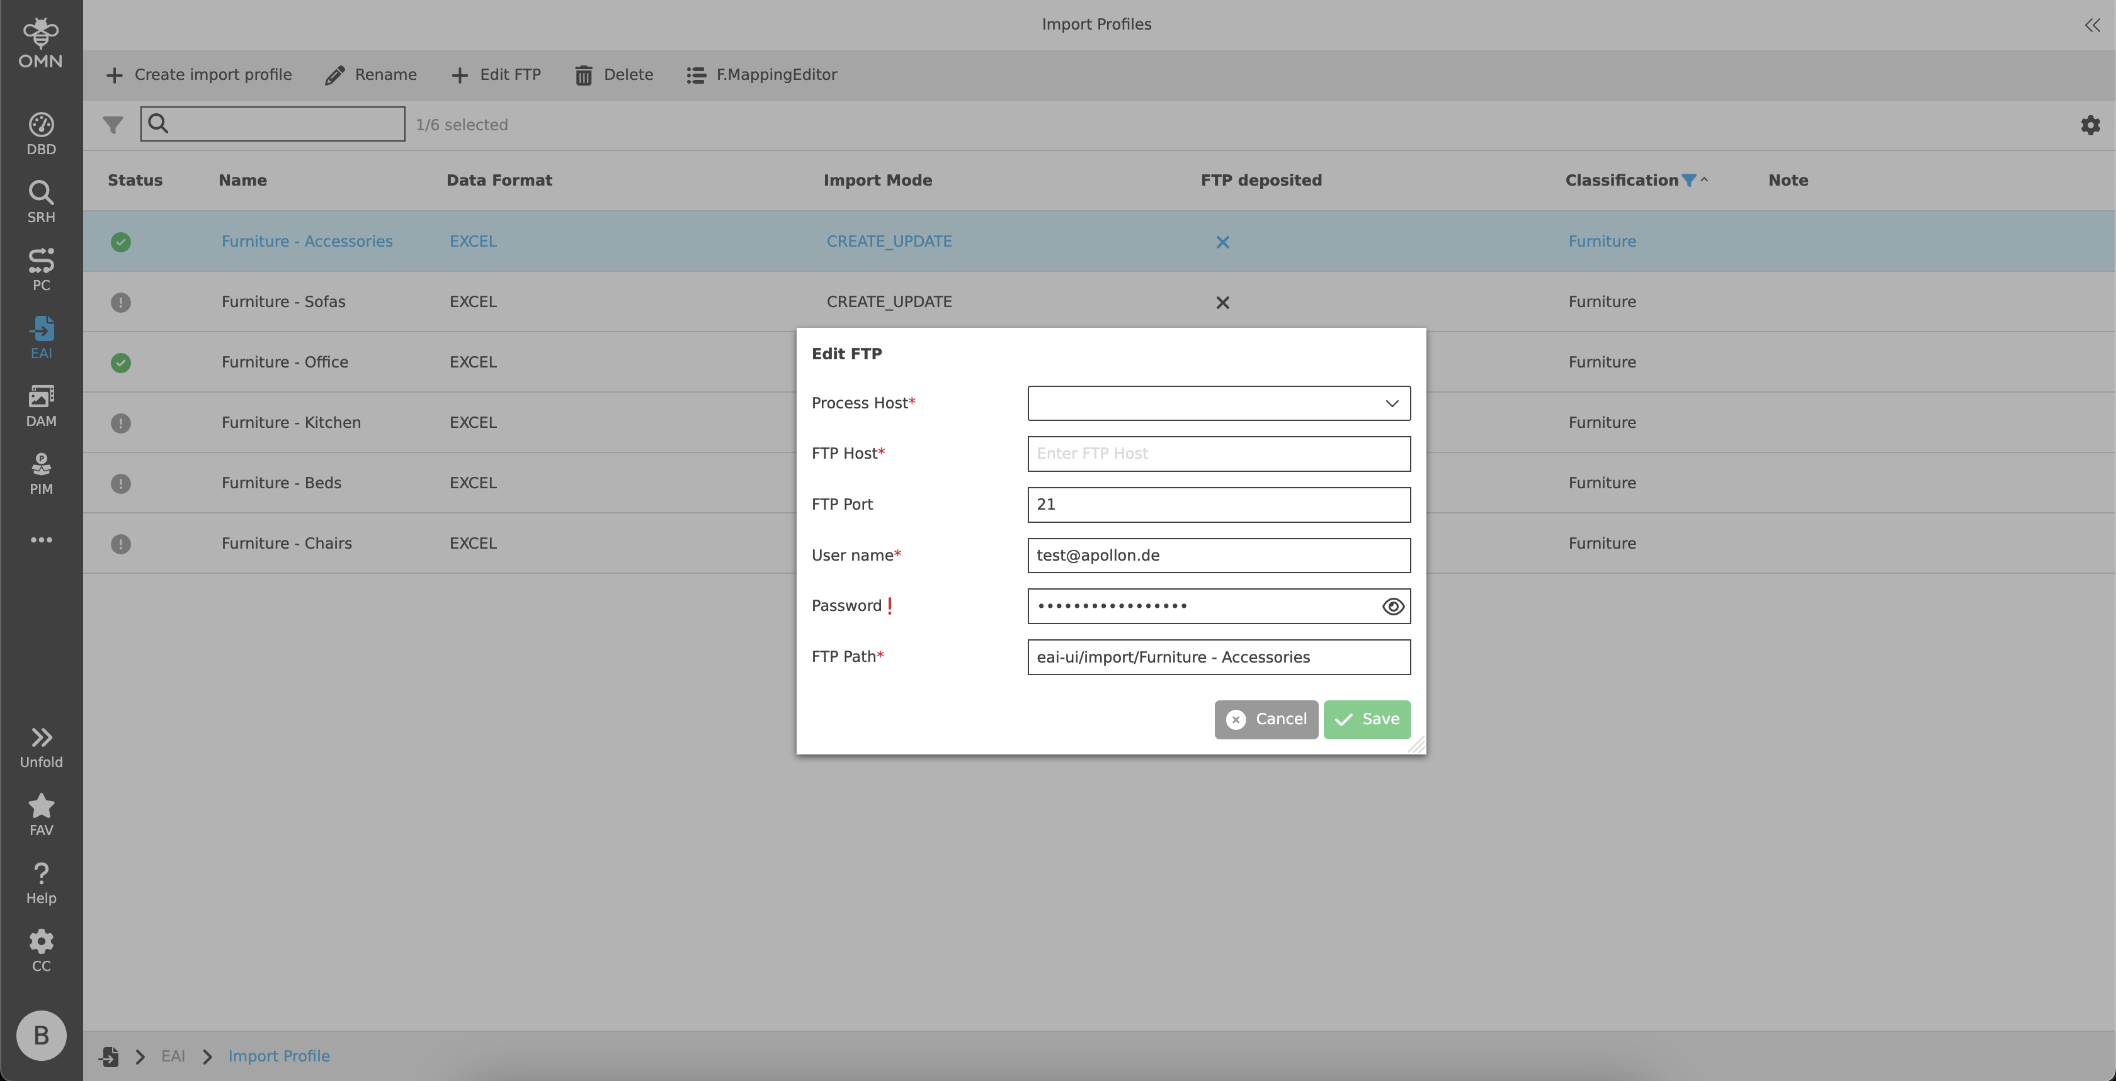
Task: Click into the FTP Host input field
Action: pyautogui.click(x=1218, y=454)
